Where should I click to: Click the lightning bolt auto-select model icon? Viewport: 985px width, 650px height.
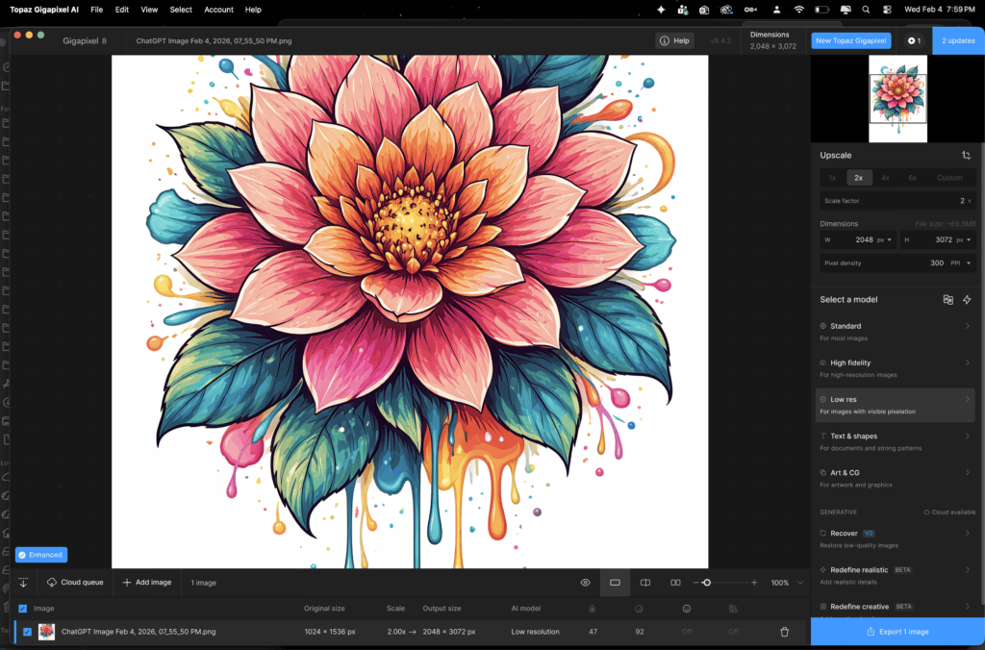click(x=967, y=300)
